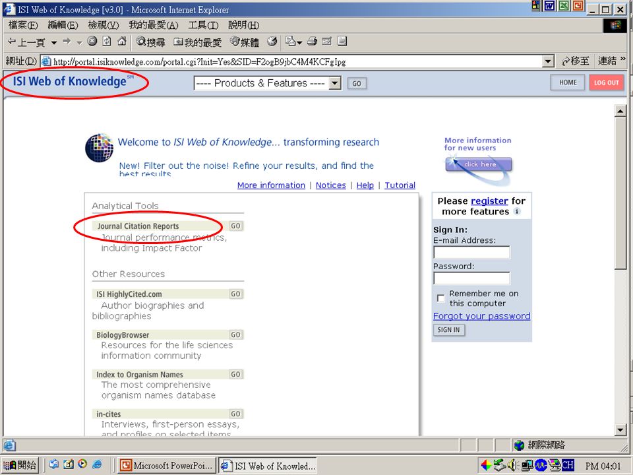
Task: Open the back history dropdown arrow
Action: (54, 42)
